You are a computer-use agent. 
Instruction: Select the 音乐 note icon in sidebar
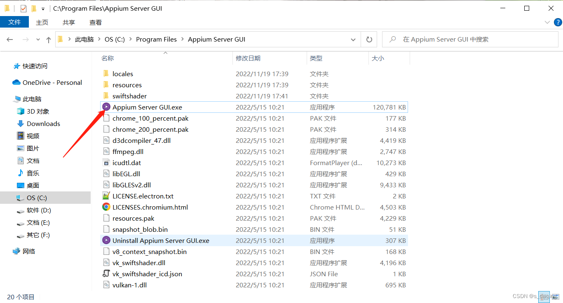tap(21, 173)
